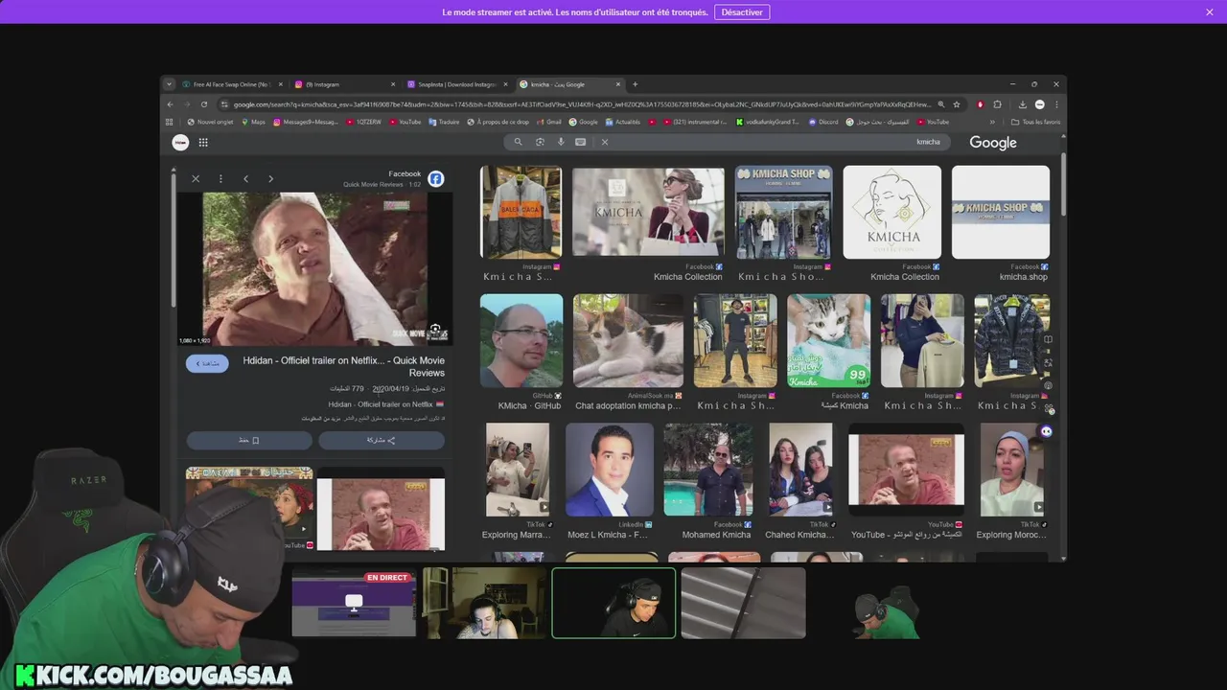Open the Mohamed Kmicha Facebook image
The width and height of the screenshot is (1227, 690).
pos(708,470)
